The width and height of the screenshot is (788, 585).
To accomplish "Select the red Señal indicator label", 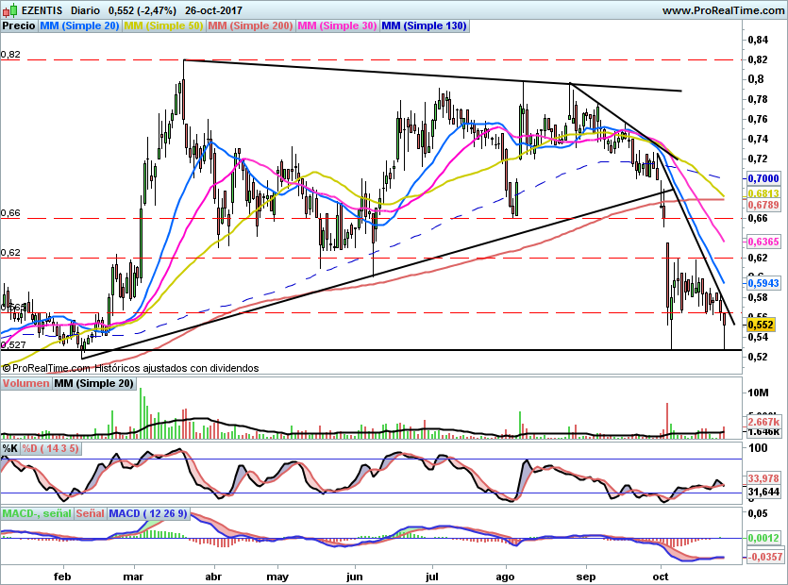I will click(x=90, y=513).
